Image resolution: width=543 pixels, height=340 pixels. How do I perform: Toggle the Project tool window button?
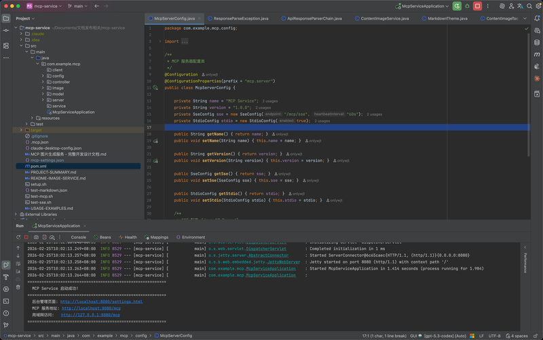pos(6,18)
